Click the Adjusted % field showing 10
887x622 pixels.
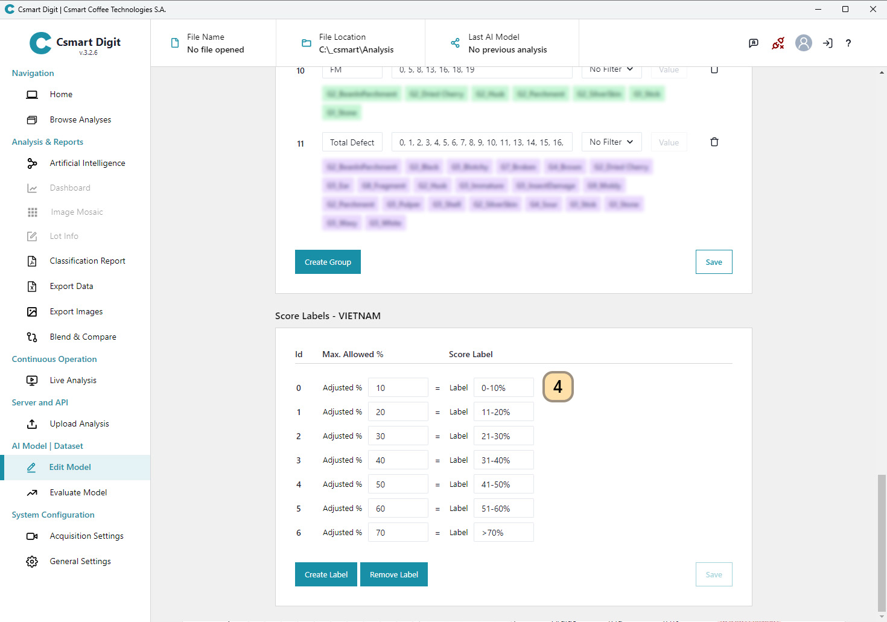point(398,388)
